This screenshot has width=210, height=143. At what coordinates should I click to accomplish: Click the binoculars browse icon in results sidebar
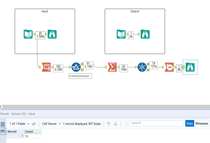point(3,131)
